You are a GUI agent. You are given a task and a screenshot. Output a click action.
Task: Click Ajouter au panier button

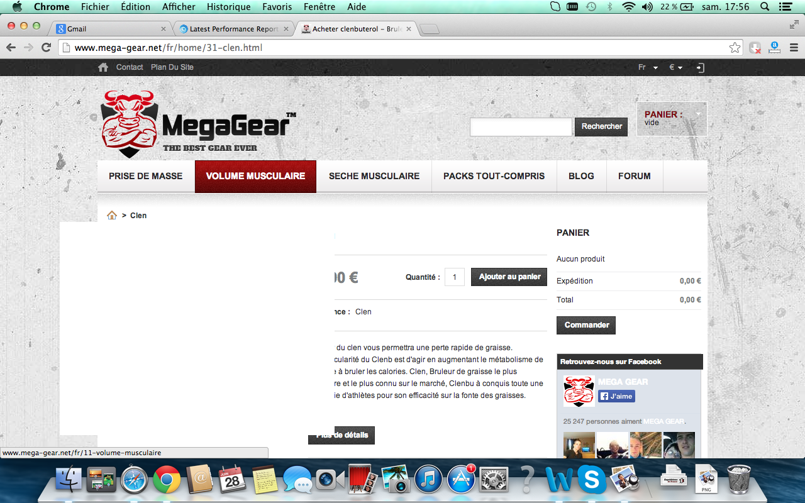click(509, 277)
